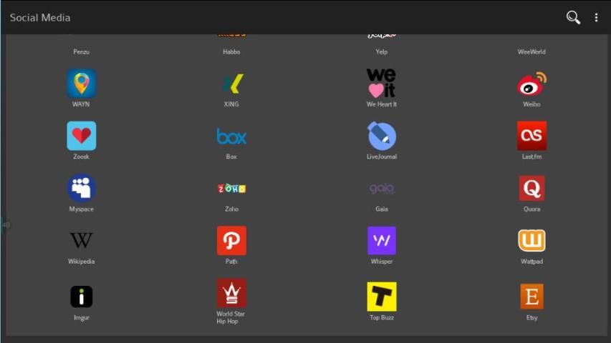Screen dimensions: 611x343
Task: Open the Last.fm icon
Action: pos(531,136)
